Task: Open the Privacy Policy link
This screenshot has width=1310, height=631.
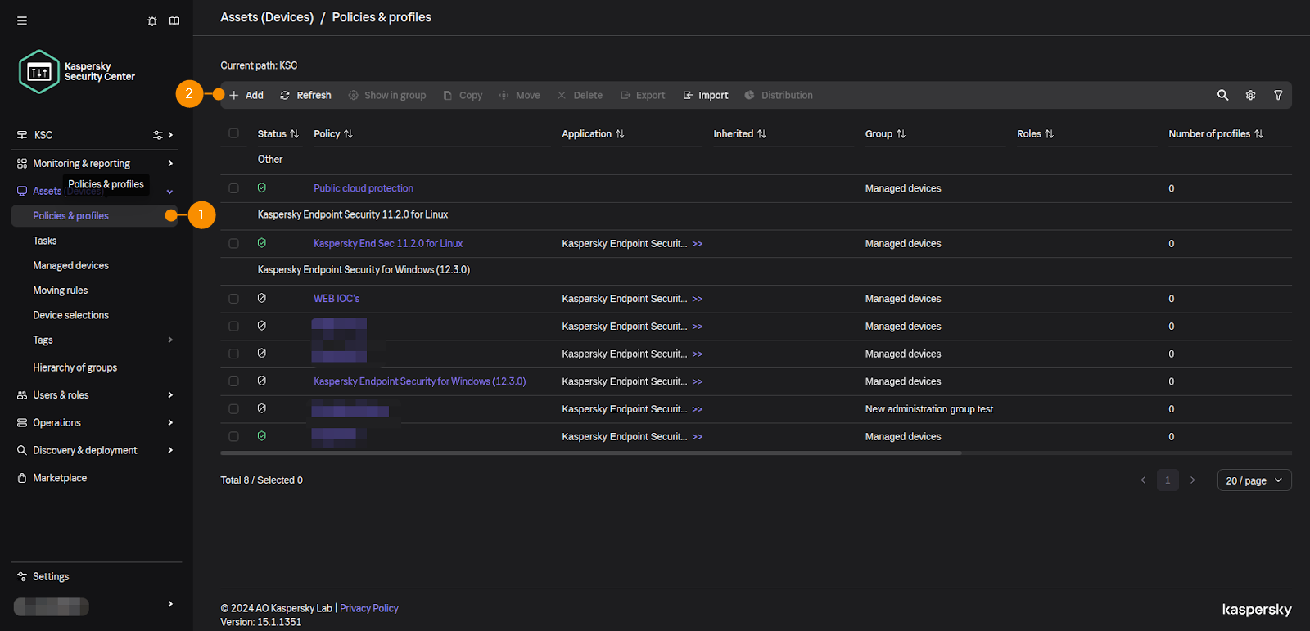Action: [368, 608]
